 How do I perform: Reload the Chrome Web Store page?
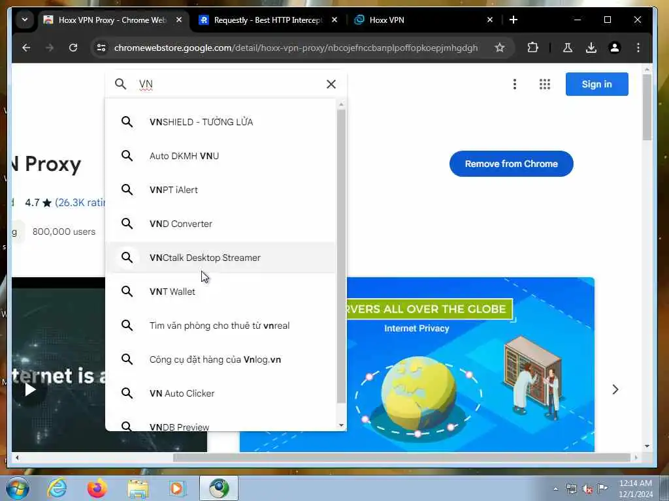[x=73, y=48]
